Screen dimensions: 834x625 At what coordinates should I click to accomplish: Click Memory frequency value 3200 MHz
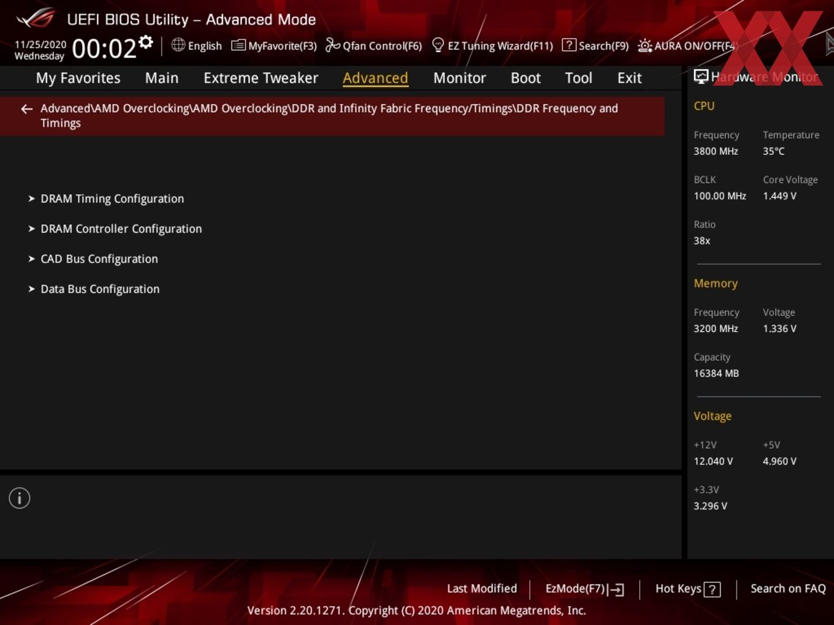[x=716, y=328]
